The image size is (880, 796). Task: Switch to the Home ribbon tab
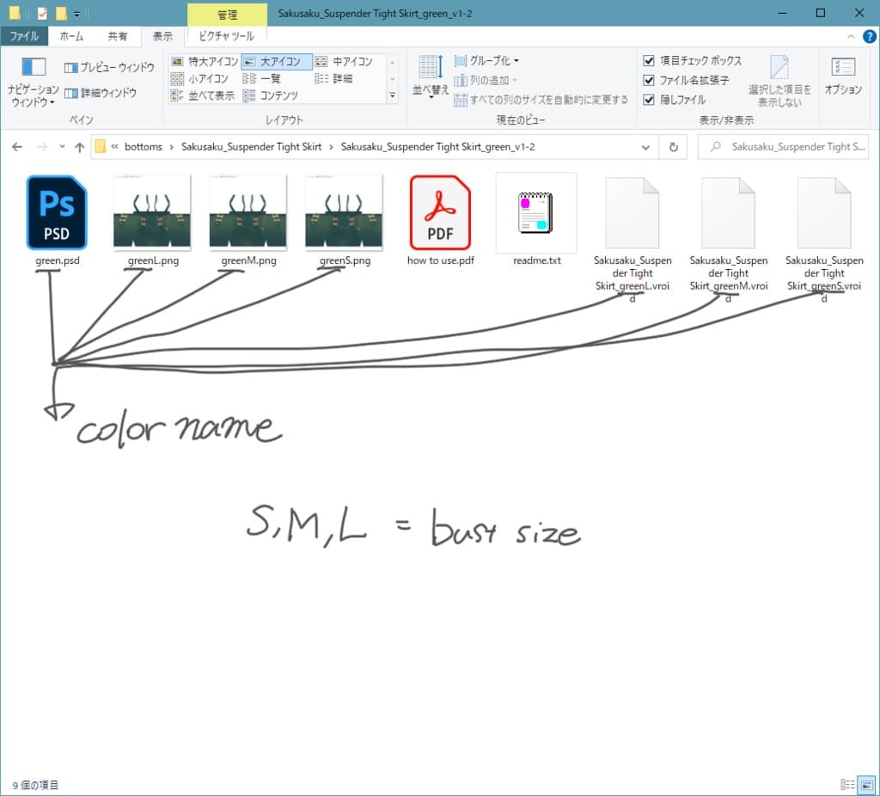tap(71, 36)
